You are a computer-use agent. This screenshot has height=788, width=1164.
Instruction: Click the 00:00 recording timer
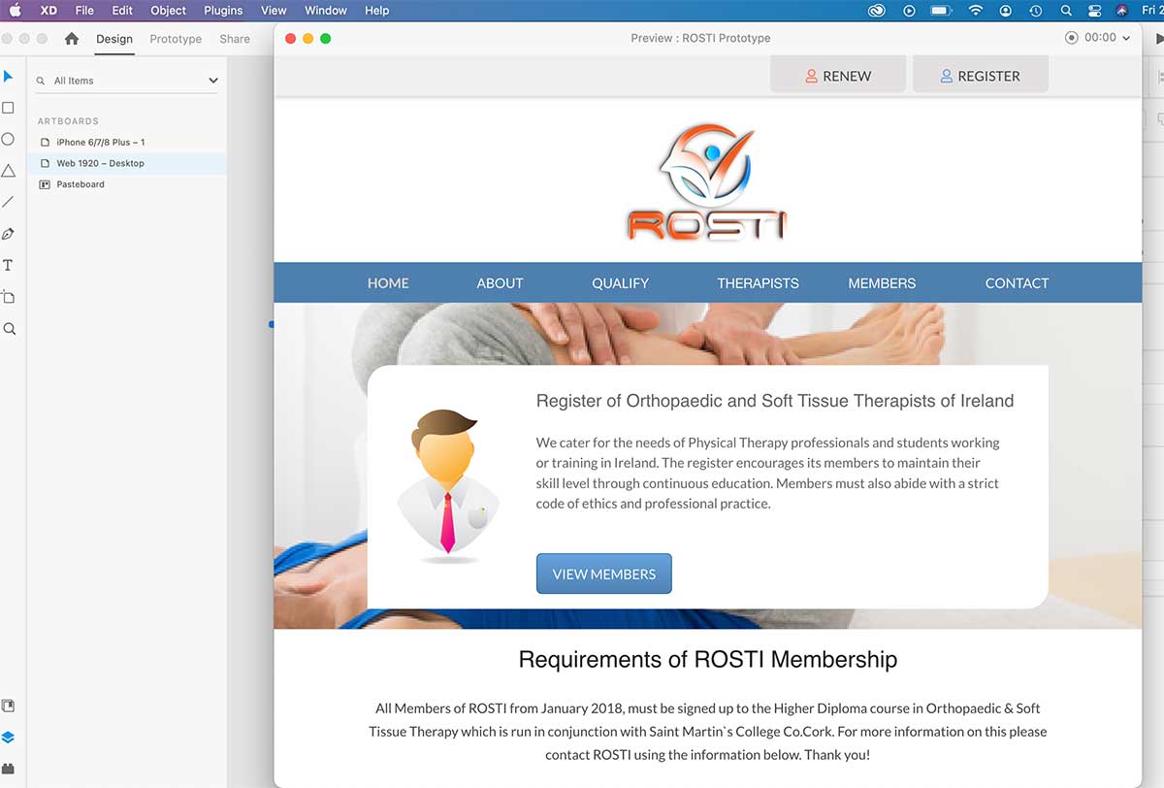pyautogui.click(x=1101, y=38)
